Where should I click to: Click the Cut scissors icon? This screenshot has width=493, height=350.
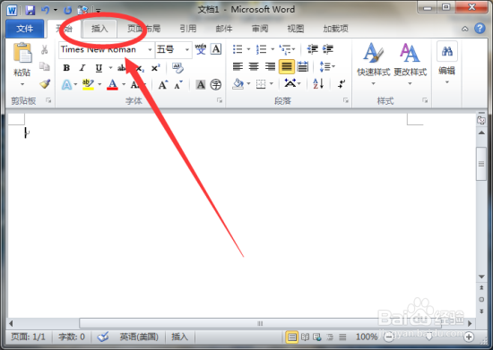[x=44, y=49]
